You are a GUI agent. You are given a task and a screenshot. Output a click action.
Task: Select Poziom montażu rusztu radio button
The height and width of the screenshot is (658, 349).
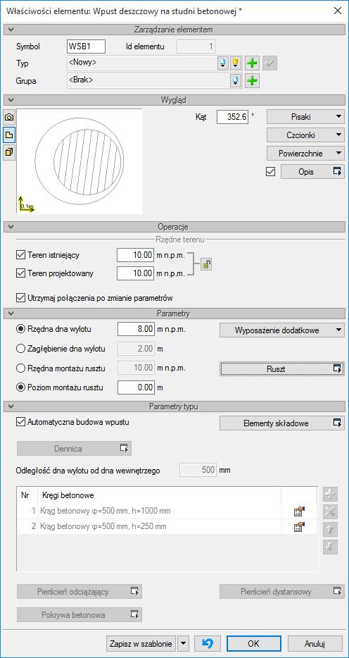pyautogui.click(x=20, y=387)
